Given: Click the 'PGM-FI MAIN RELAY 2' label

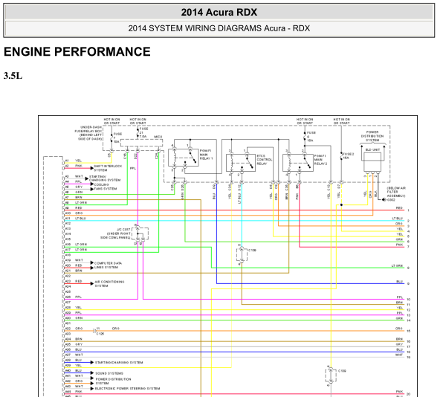Looking at the screenshot, I should point(320,160).
